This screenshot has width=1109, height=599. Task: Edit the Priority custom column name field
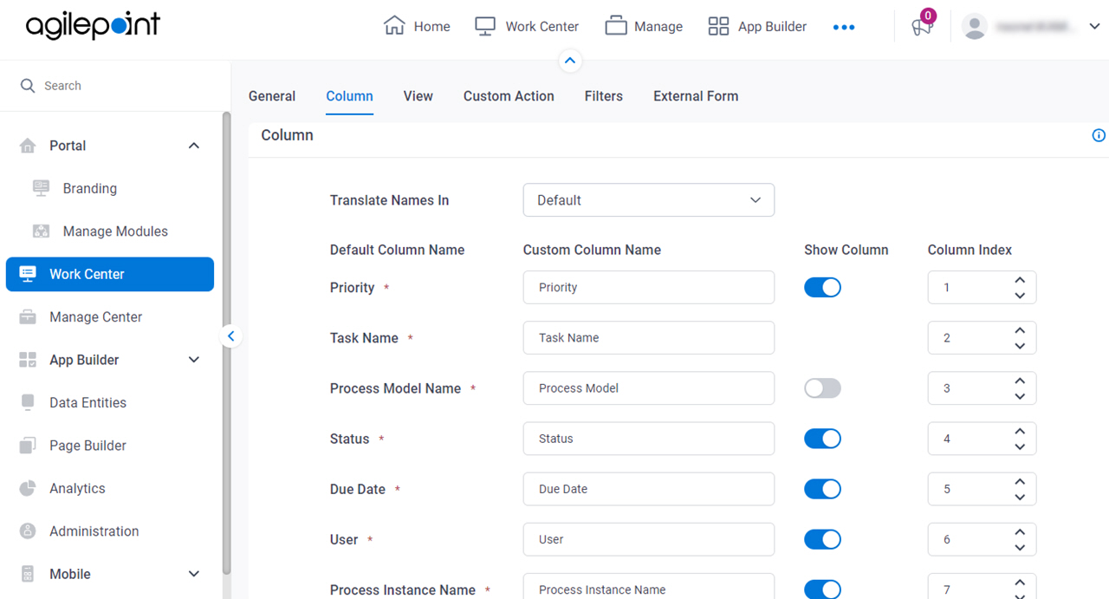coord(649,288)
